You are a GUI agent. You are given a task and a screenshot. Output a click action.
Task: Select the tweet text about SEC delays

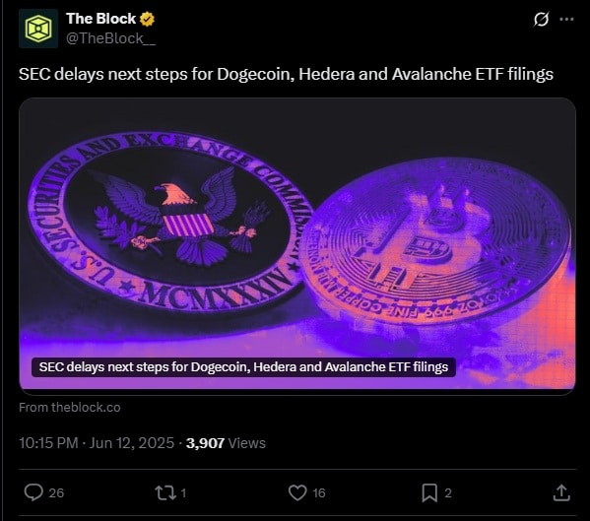(x=286, y=74)
